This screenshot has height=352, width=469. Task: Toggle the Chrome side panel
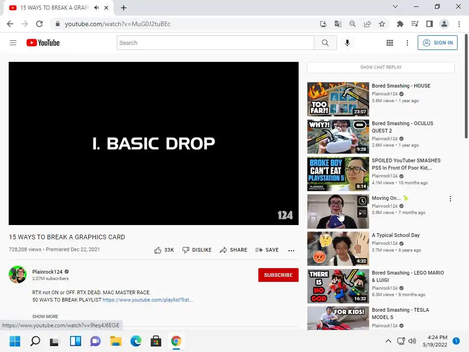pos(430,24)
